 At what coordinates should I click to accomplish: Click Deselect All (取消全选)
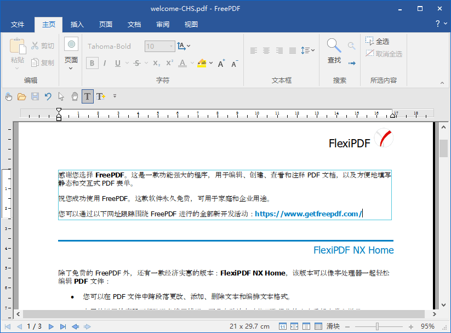(x=384, y=54)
